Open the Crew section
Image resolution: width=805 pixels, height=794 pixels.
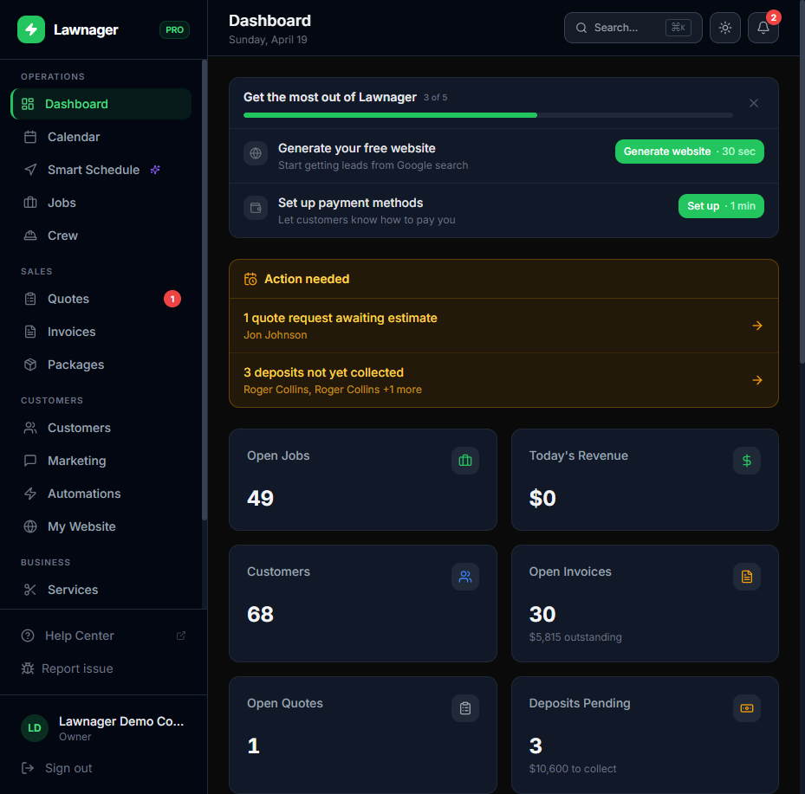click(101, 236)
